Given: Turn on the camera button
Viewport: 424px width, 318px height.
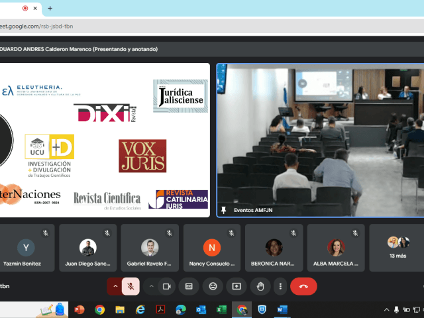Looking at the screenshot, I should point(167,286).
